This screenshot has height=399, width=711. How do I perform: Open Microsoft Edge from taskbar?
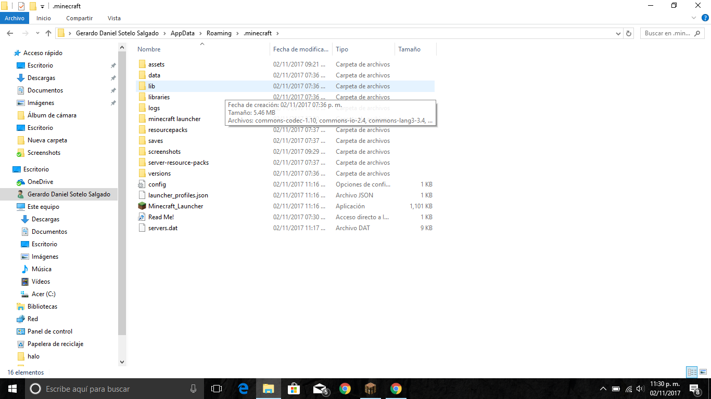tap(243, 389)
